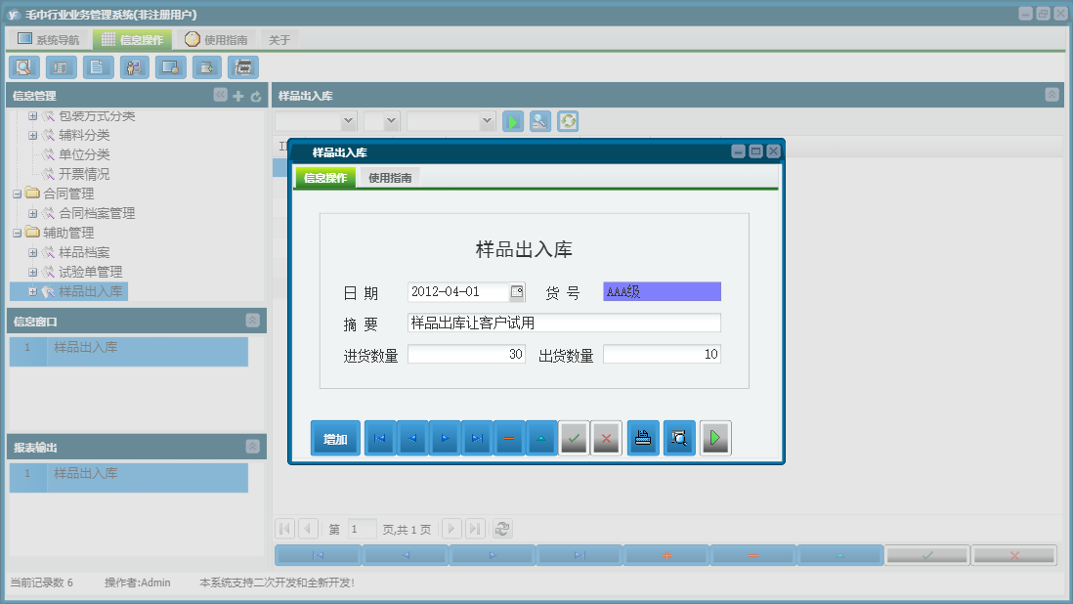The image size is (1073, 604).
Task: Click the 增加 button in the dialog
Action: click(335, 438)
